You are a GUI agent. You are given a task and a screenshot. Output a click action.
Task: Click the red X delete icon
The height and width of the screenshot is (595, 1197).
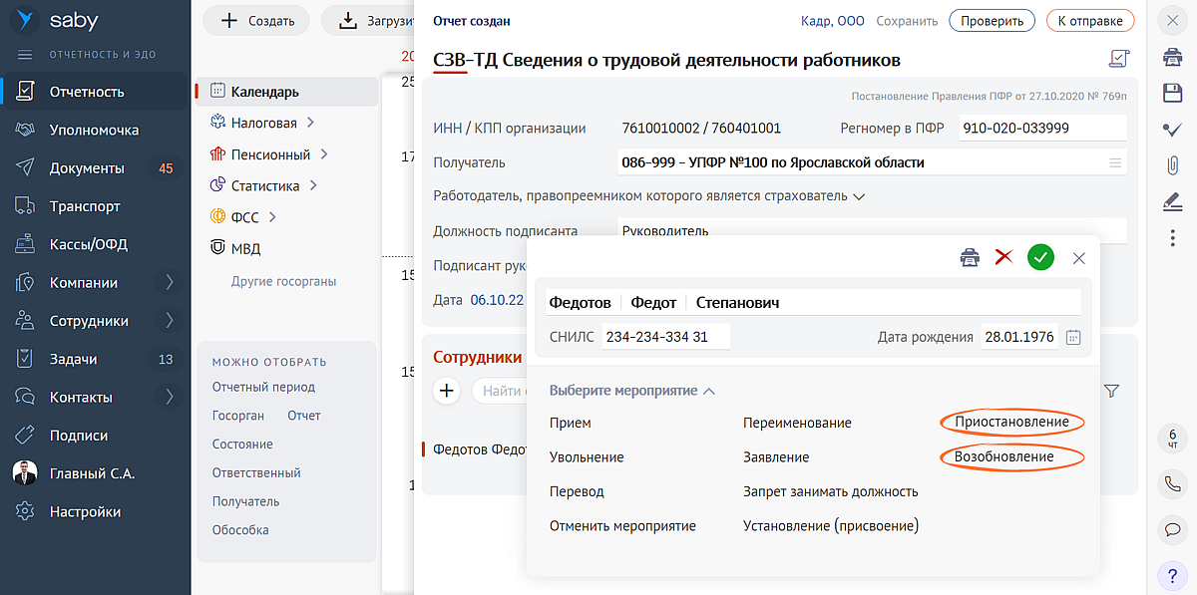coord(1003,257)
